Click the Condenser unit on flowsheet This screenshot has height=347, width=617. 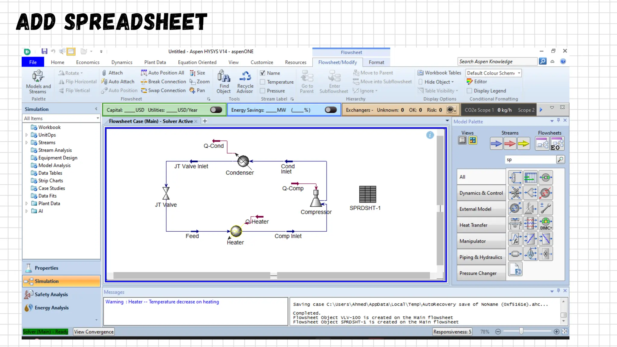click(x=243, y=161)
